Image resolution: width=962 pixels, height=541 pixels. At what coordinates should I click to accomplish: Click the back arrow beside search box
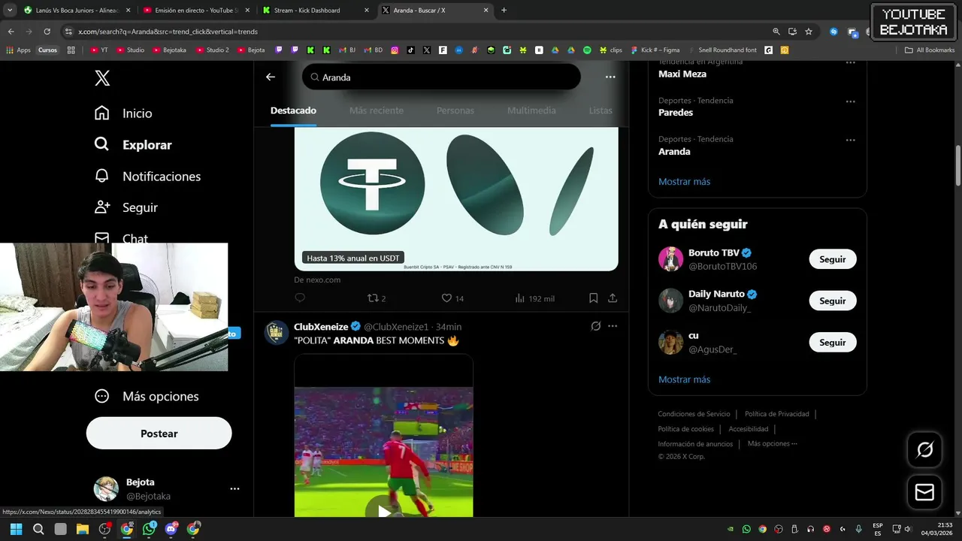271,77
